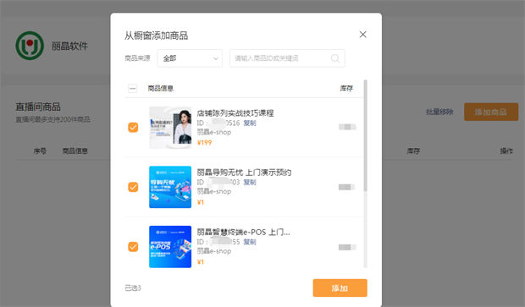Close the 从橱窗添加商品 dialog
Viewport: 525px width, 307px height.
coord(363,35)
